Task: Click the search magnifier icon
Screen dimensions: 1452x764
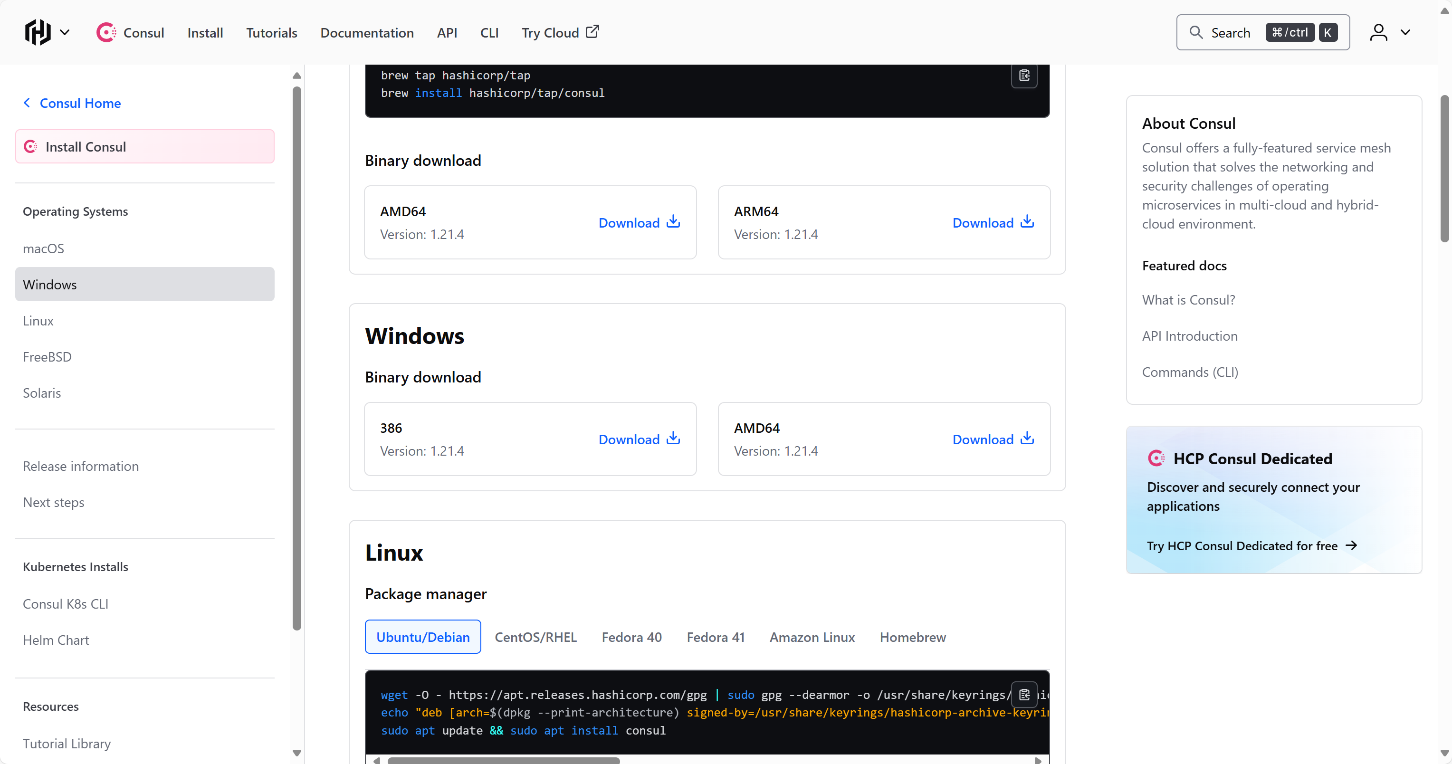Action: [x=1196, y=33]
